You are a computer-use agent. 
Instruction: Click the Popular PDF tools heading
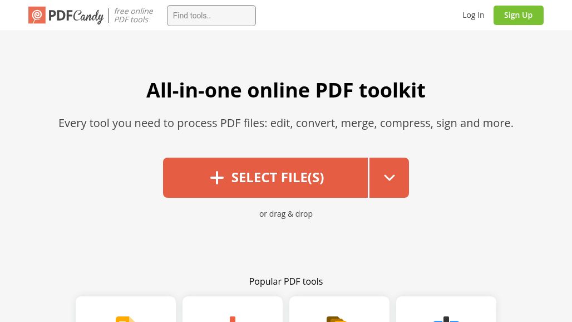coord(286,281)
